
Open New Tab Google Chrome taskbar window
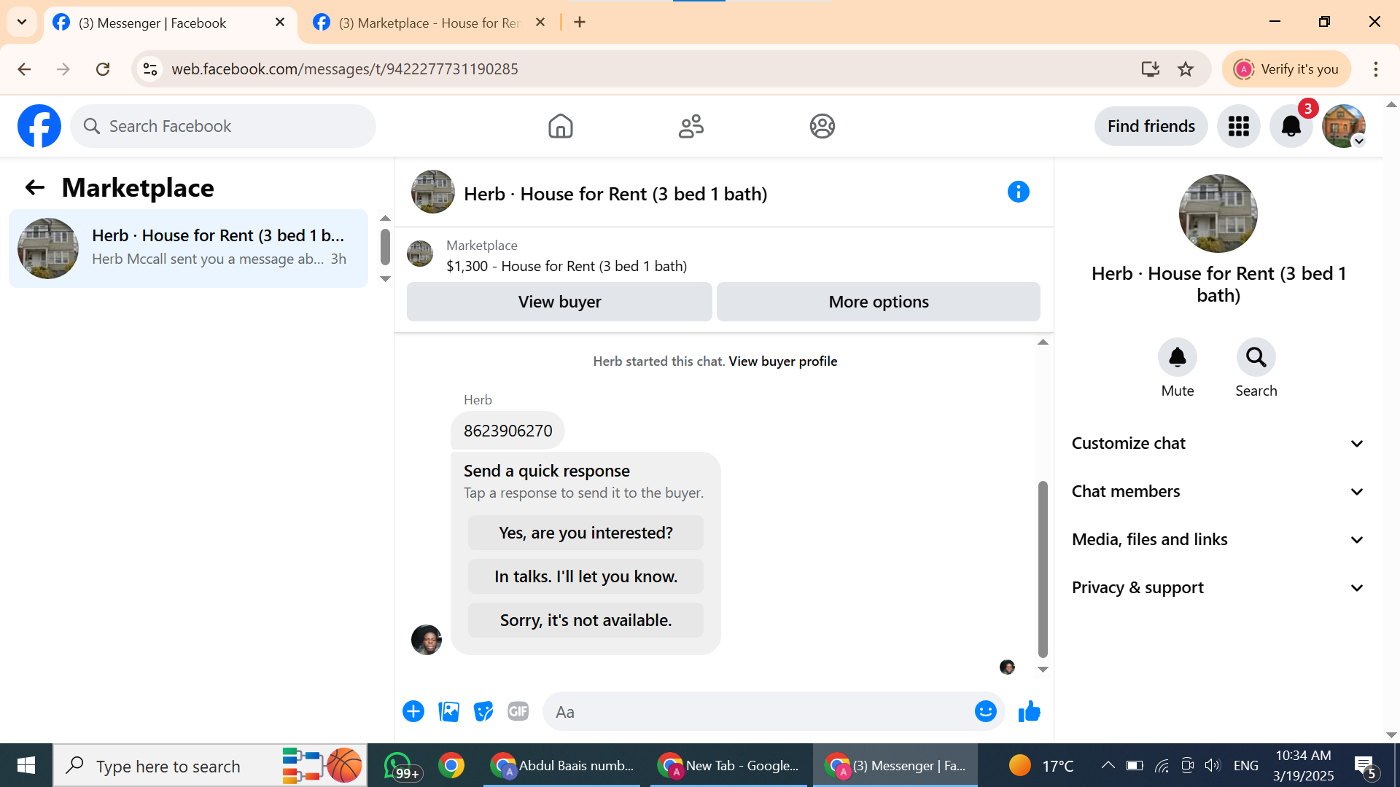tap(729, 765)
